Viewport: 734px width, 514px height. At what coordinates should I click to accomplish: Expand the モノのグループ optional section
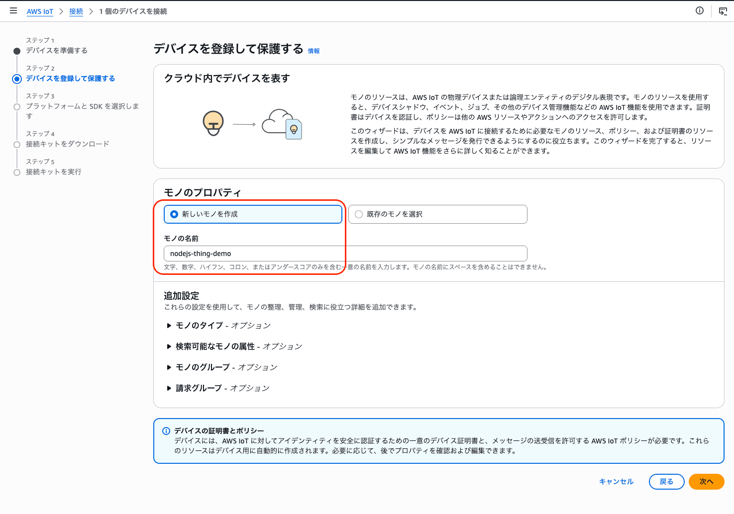(x=221, y=367)
